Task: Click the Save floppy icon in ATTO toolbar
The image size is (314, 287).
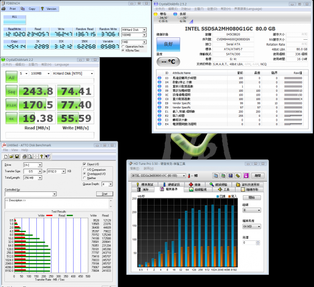Action: (17, 157)
